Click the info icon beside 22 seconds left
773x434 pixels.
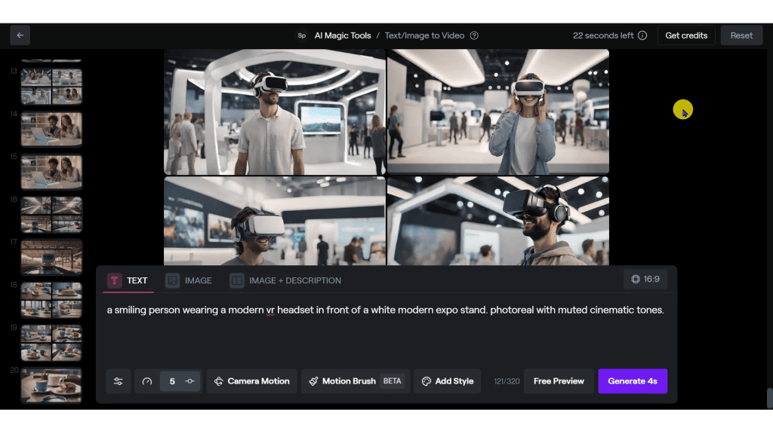point(641,35)
